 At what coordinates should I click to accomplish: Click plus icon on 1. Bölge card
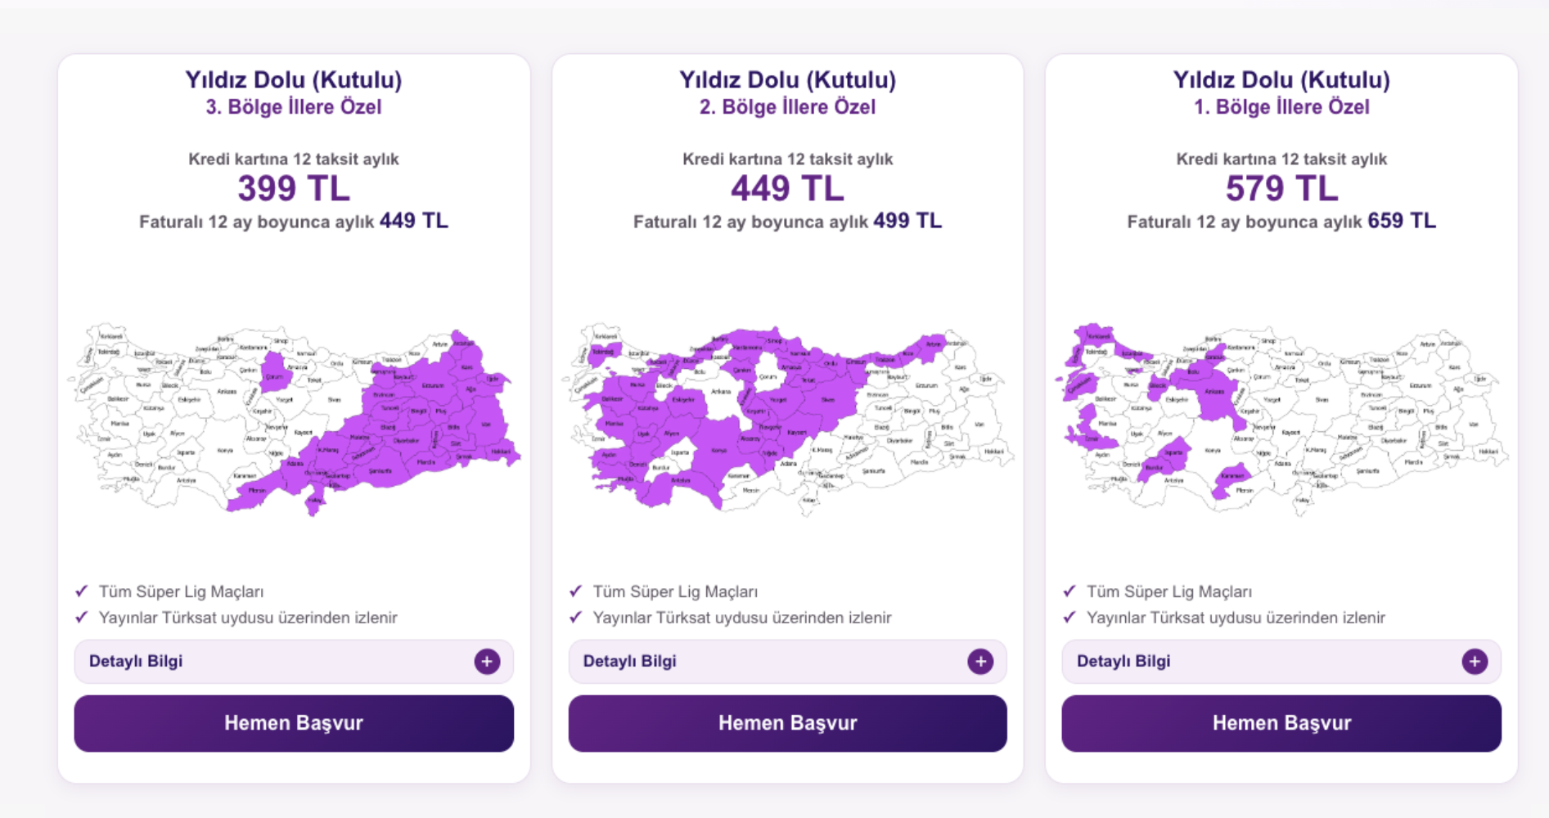pyautogui.click(x=1475, y=661)
